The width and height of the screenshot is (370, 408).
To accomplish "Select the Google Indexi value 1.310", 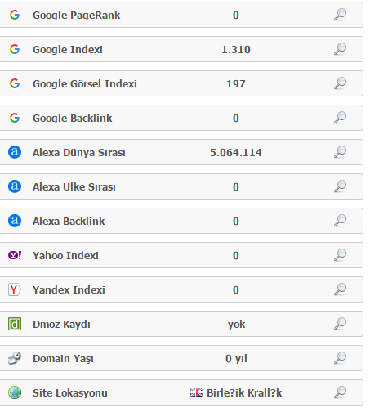I will [x=236, y=49].
